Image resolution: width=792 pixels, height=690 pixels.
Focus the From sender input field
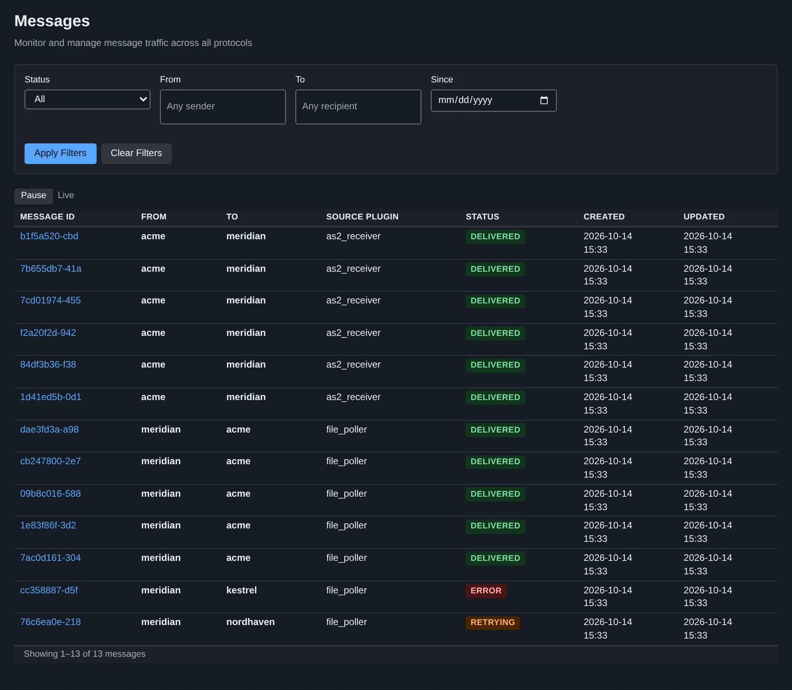(223, 107)
